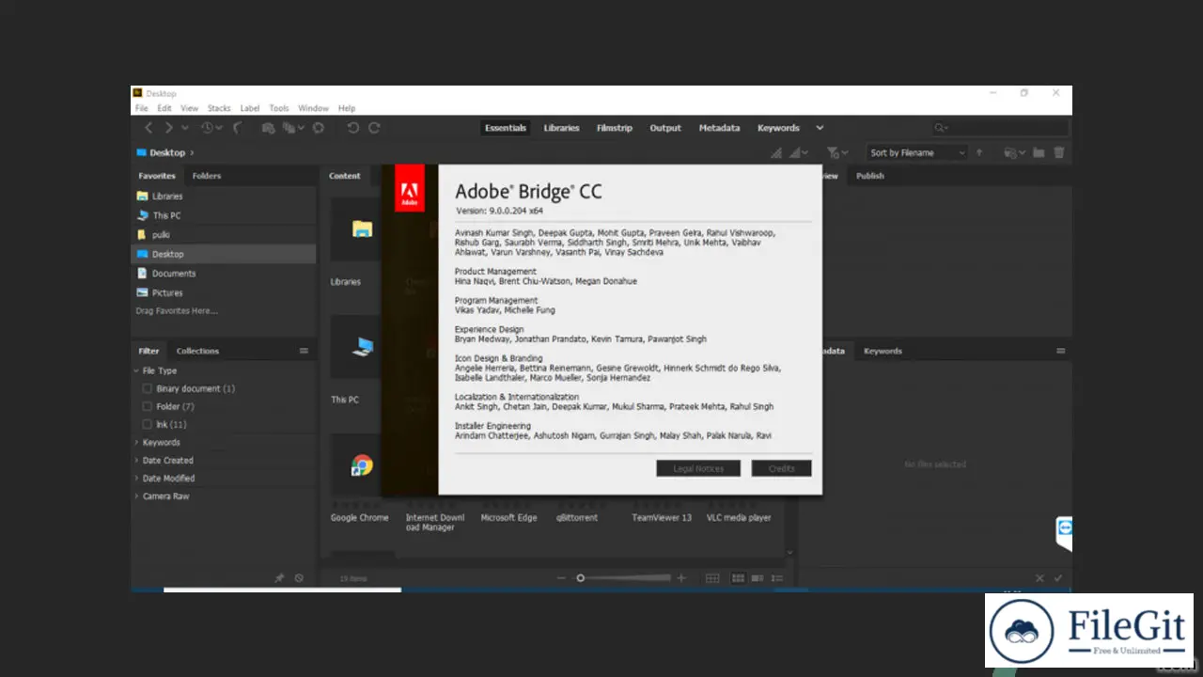
Task: Open the go back history dropdown arrow
Action: pos(185,128)
